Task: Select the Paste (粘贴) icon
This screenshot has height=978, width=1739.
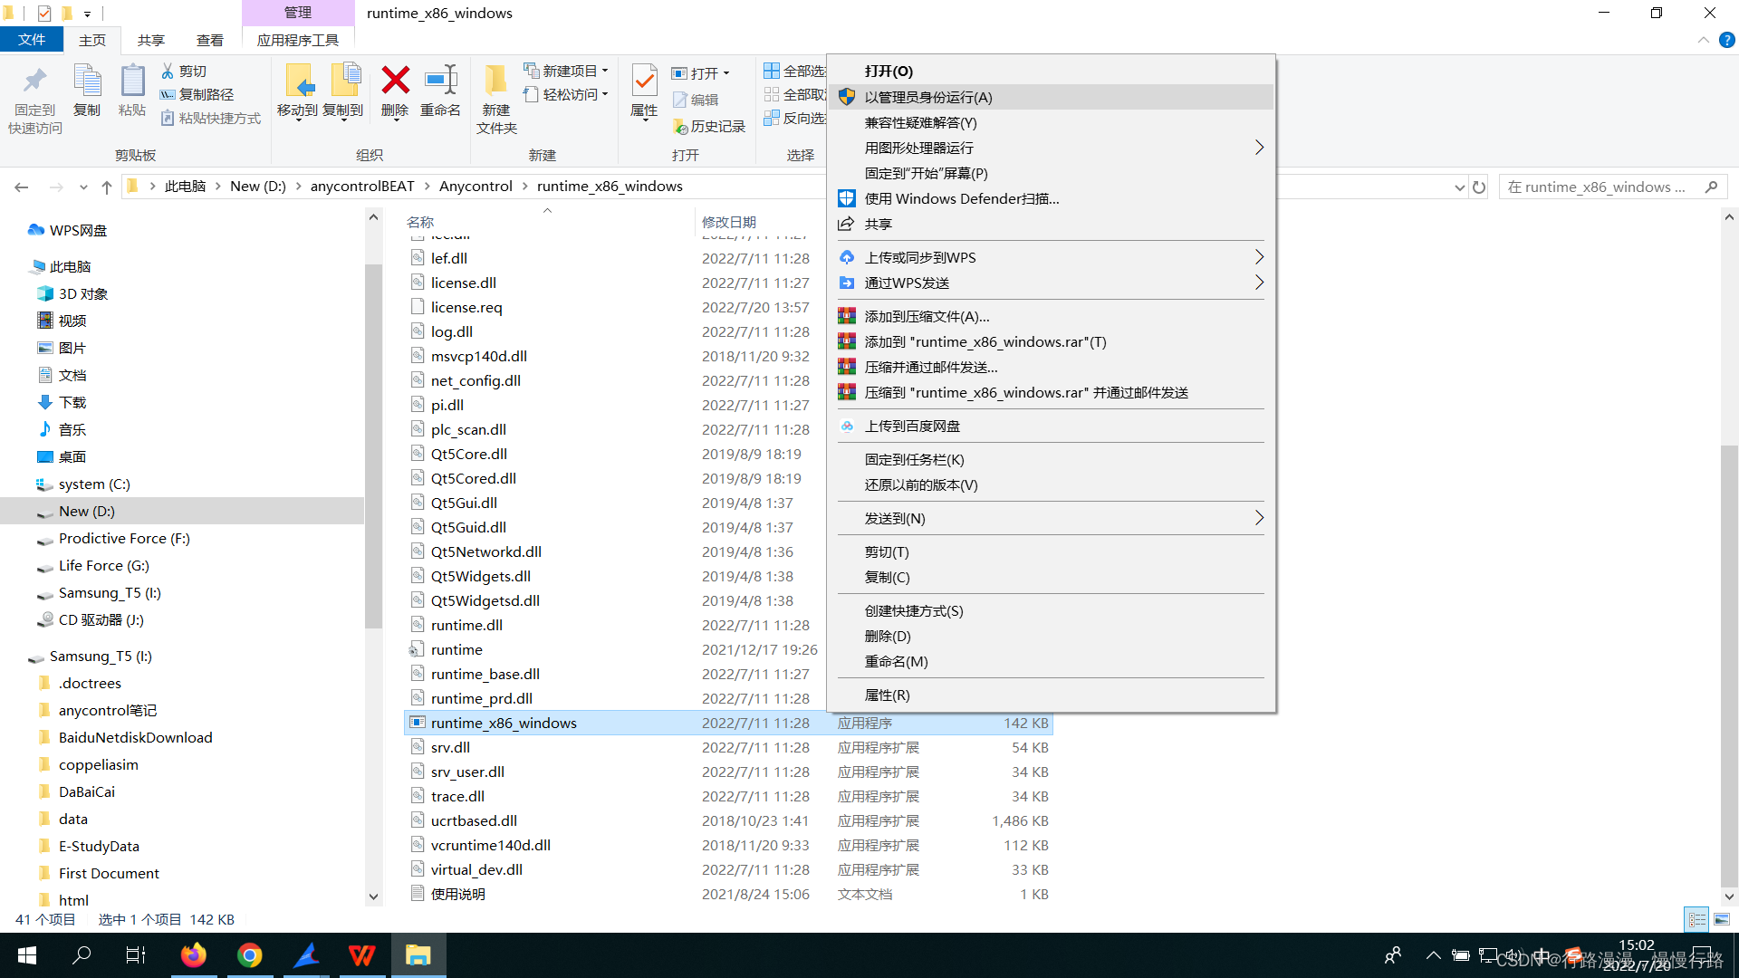Action: point(132,91)
